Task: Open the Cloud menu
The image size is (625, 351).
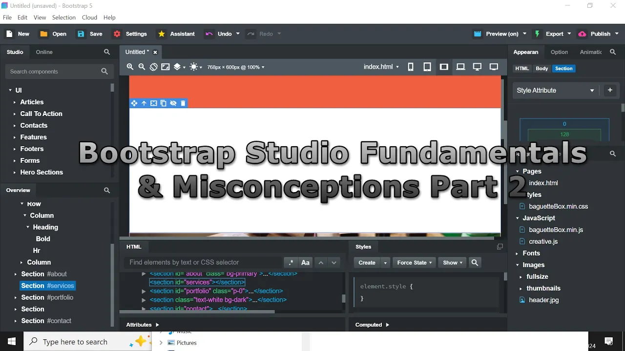Action: tap(89, 18)
